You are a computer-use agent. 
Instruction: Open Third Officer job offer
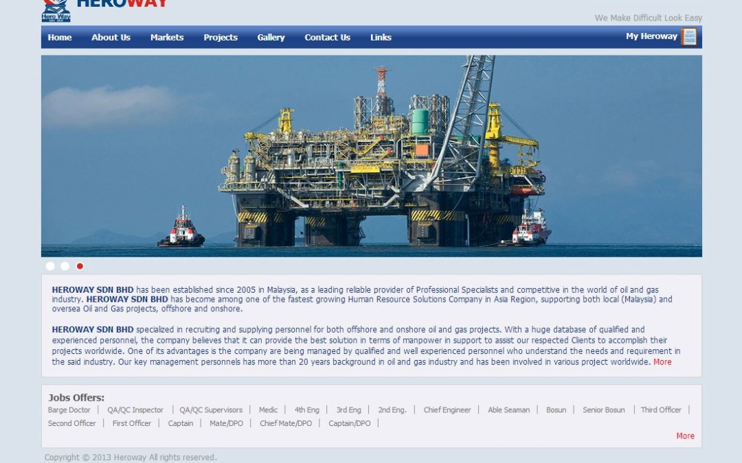tap(661, 410)
